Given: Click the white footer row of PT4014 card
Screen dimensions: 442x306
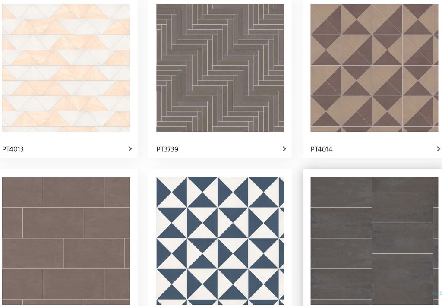Looking at the screenshot, I should click(372, 149).
